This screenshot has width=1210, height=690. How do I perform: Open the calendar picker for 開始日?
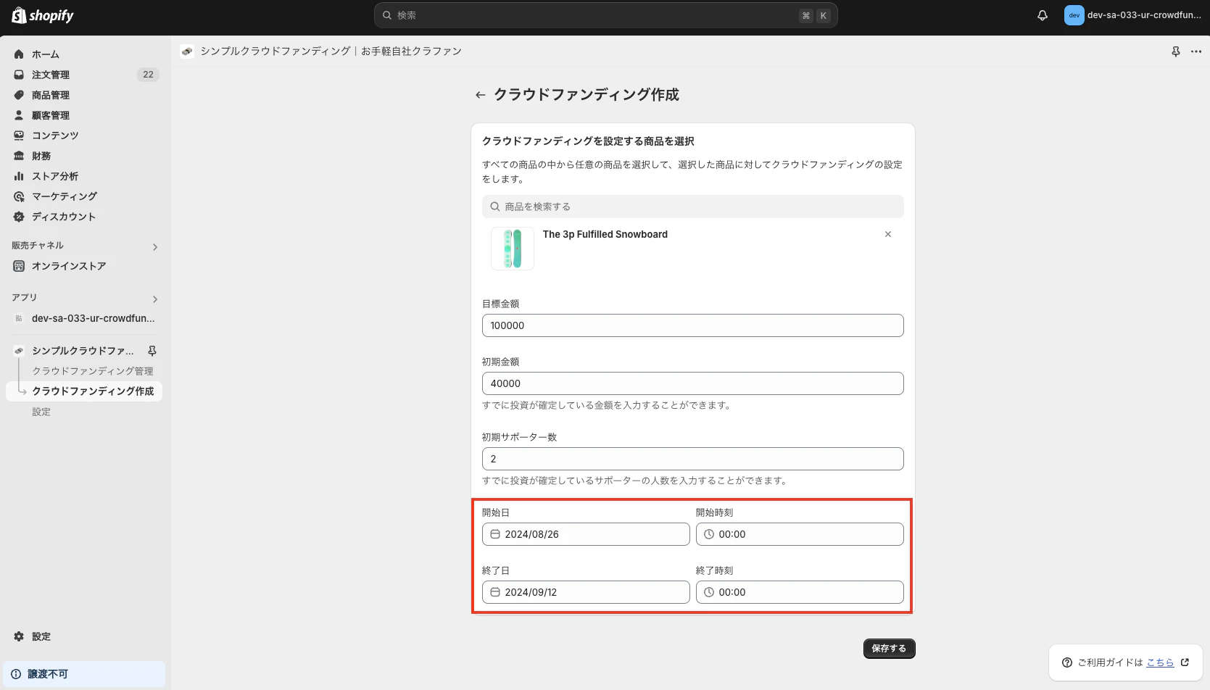496,534
